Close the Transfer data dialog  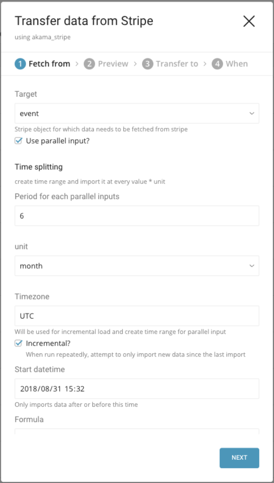[x=249, y=22]
